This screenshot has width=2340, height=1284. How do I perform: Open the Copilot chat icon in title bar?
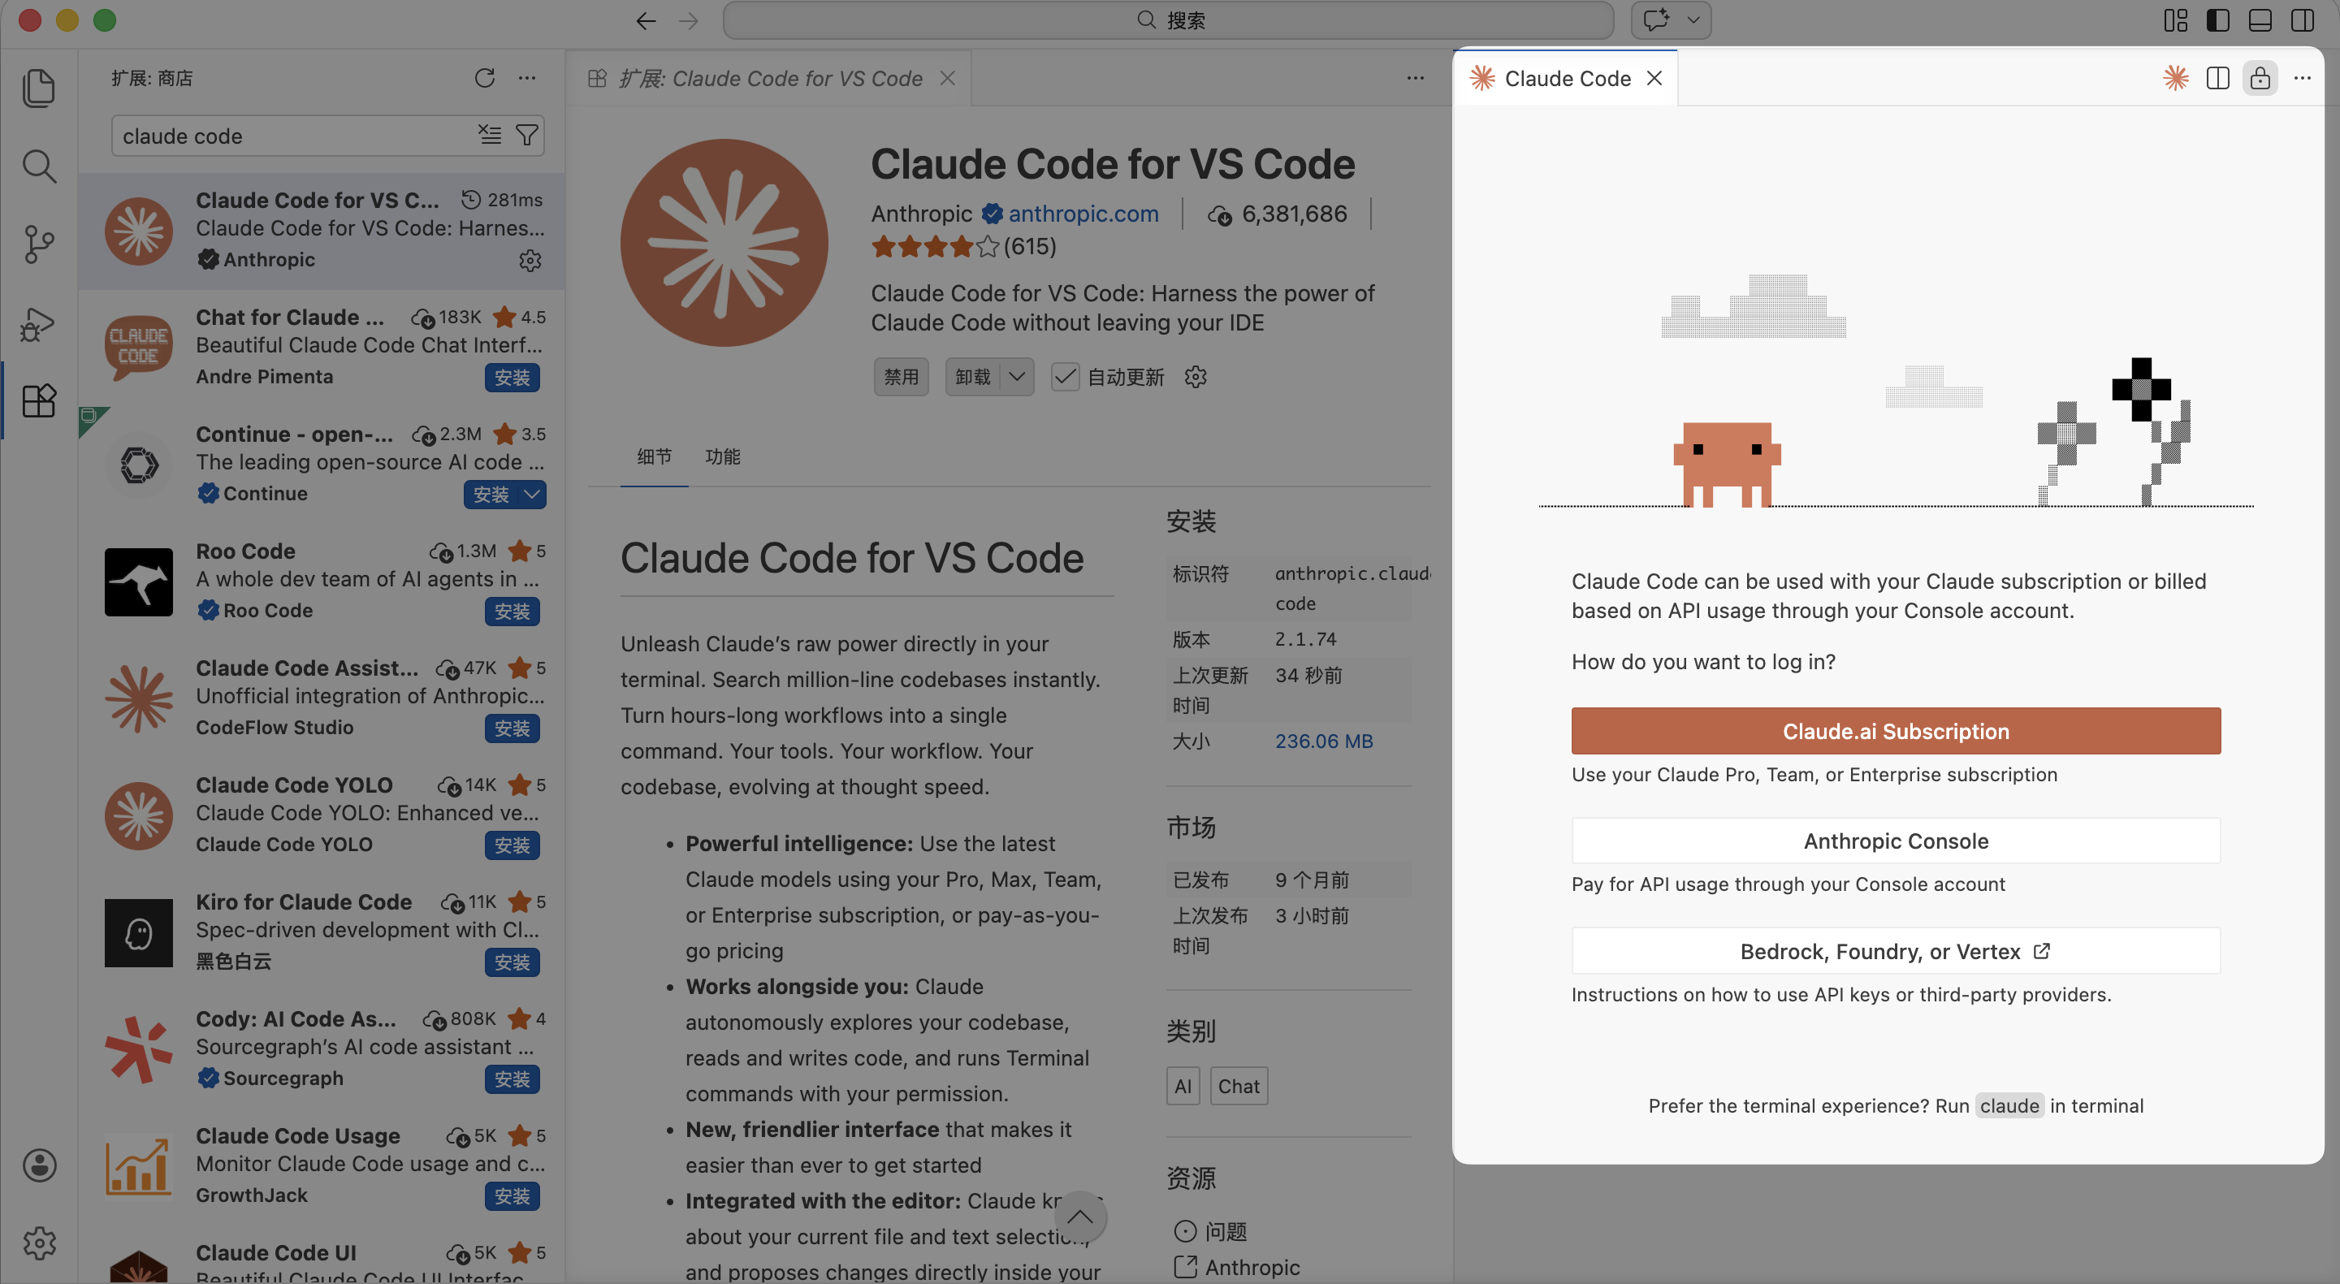click(1657, 20)
